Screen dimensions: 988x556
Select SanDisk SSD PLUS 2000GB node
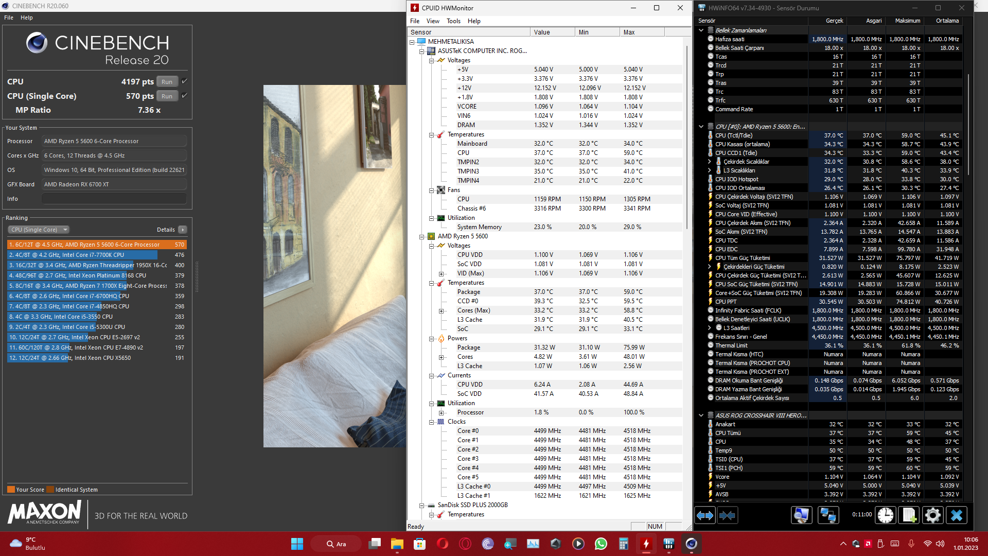[472, 505]
